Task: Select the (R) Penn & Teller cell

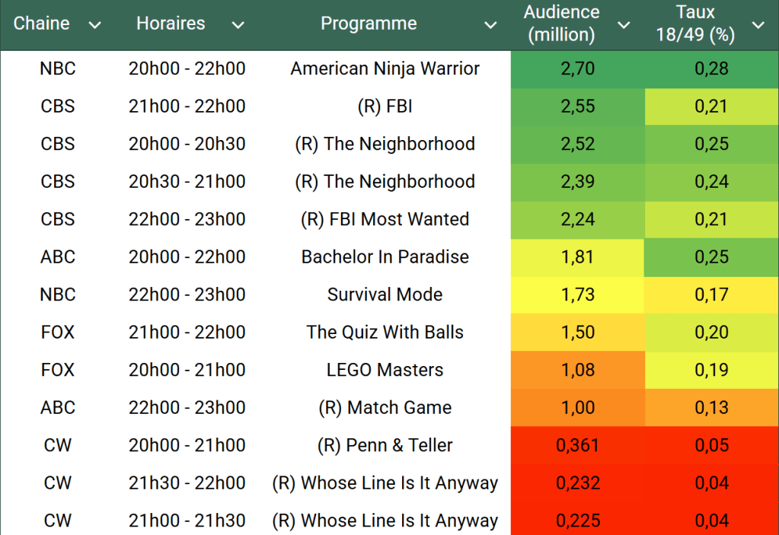Action: (x=385, y=445)
